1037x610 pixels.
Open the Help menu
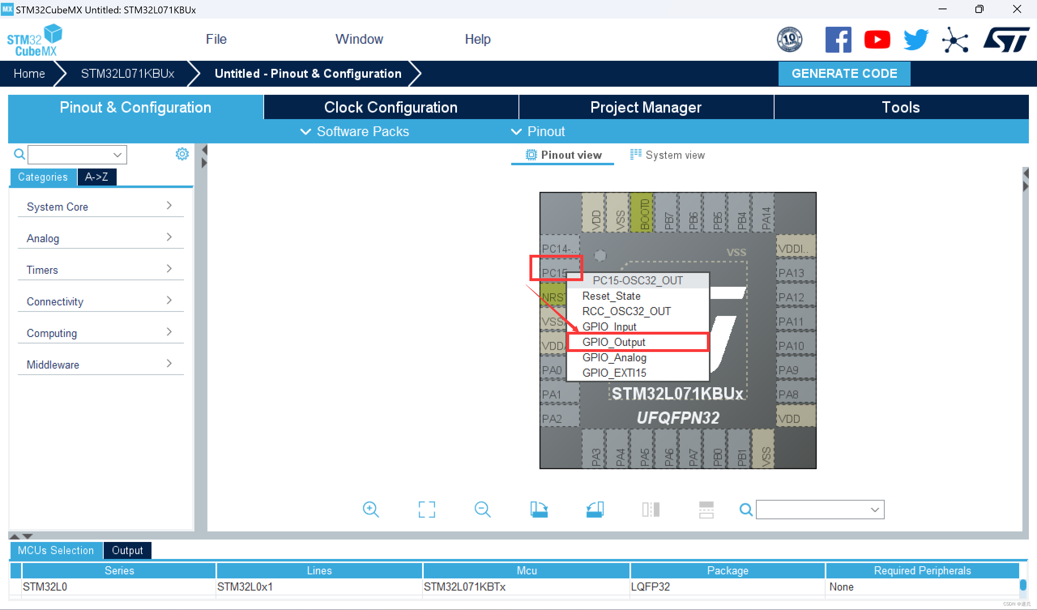(477, 39)
